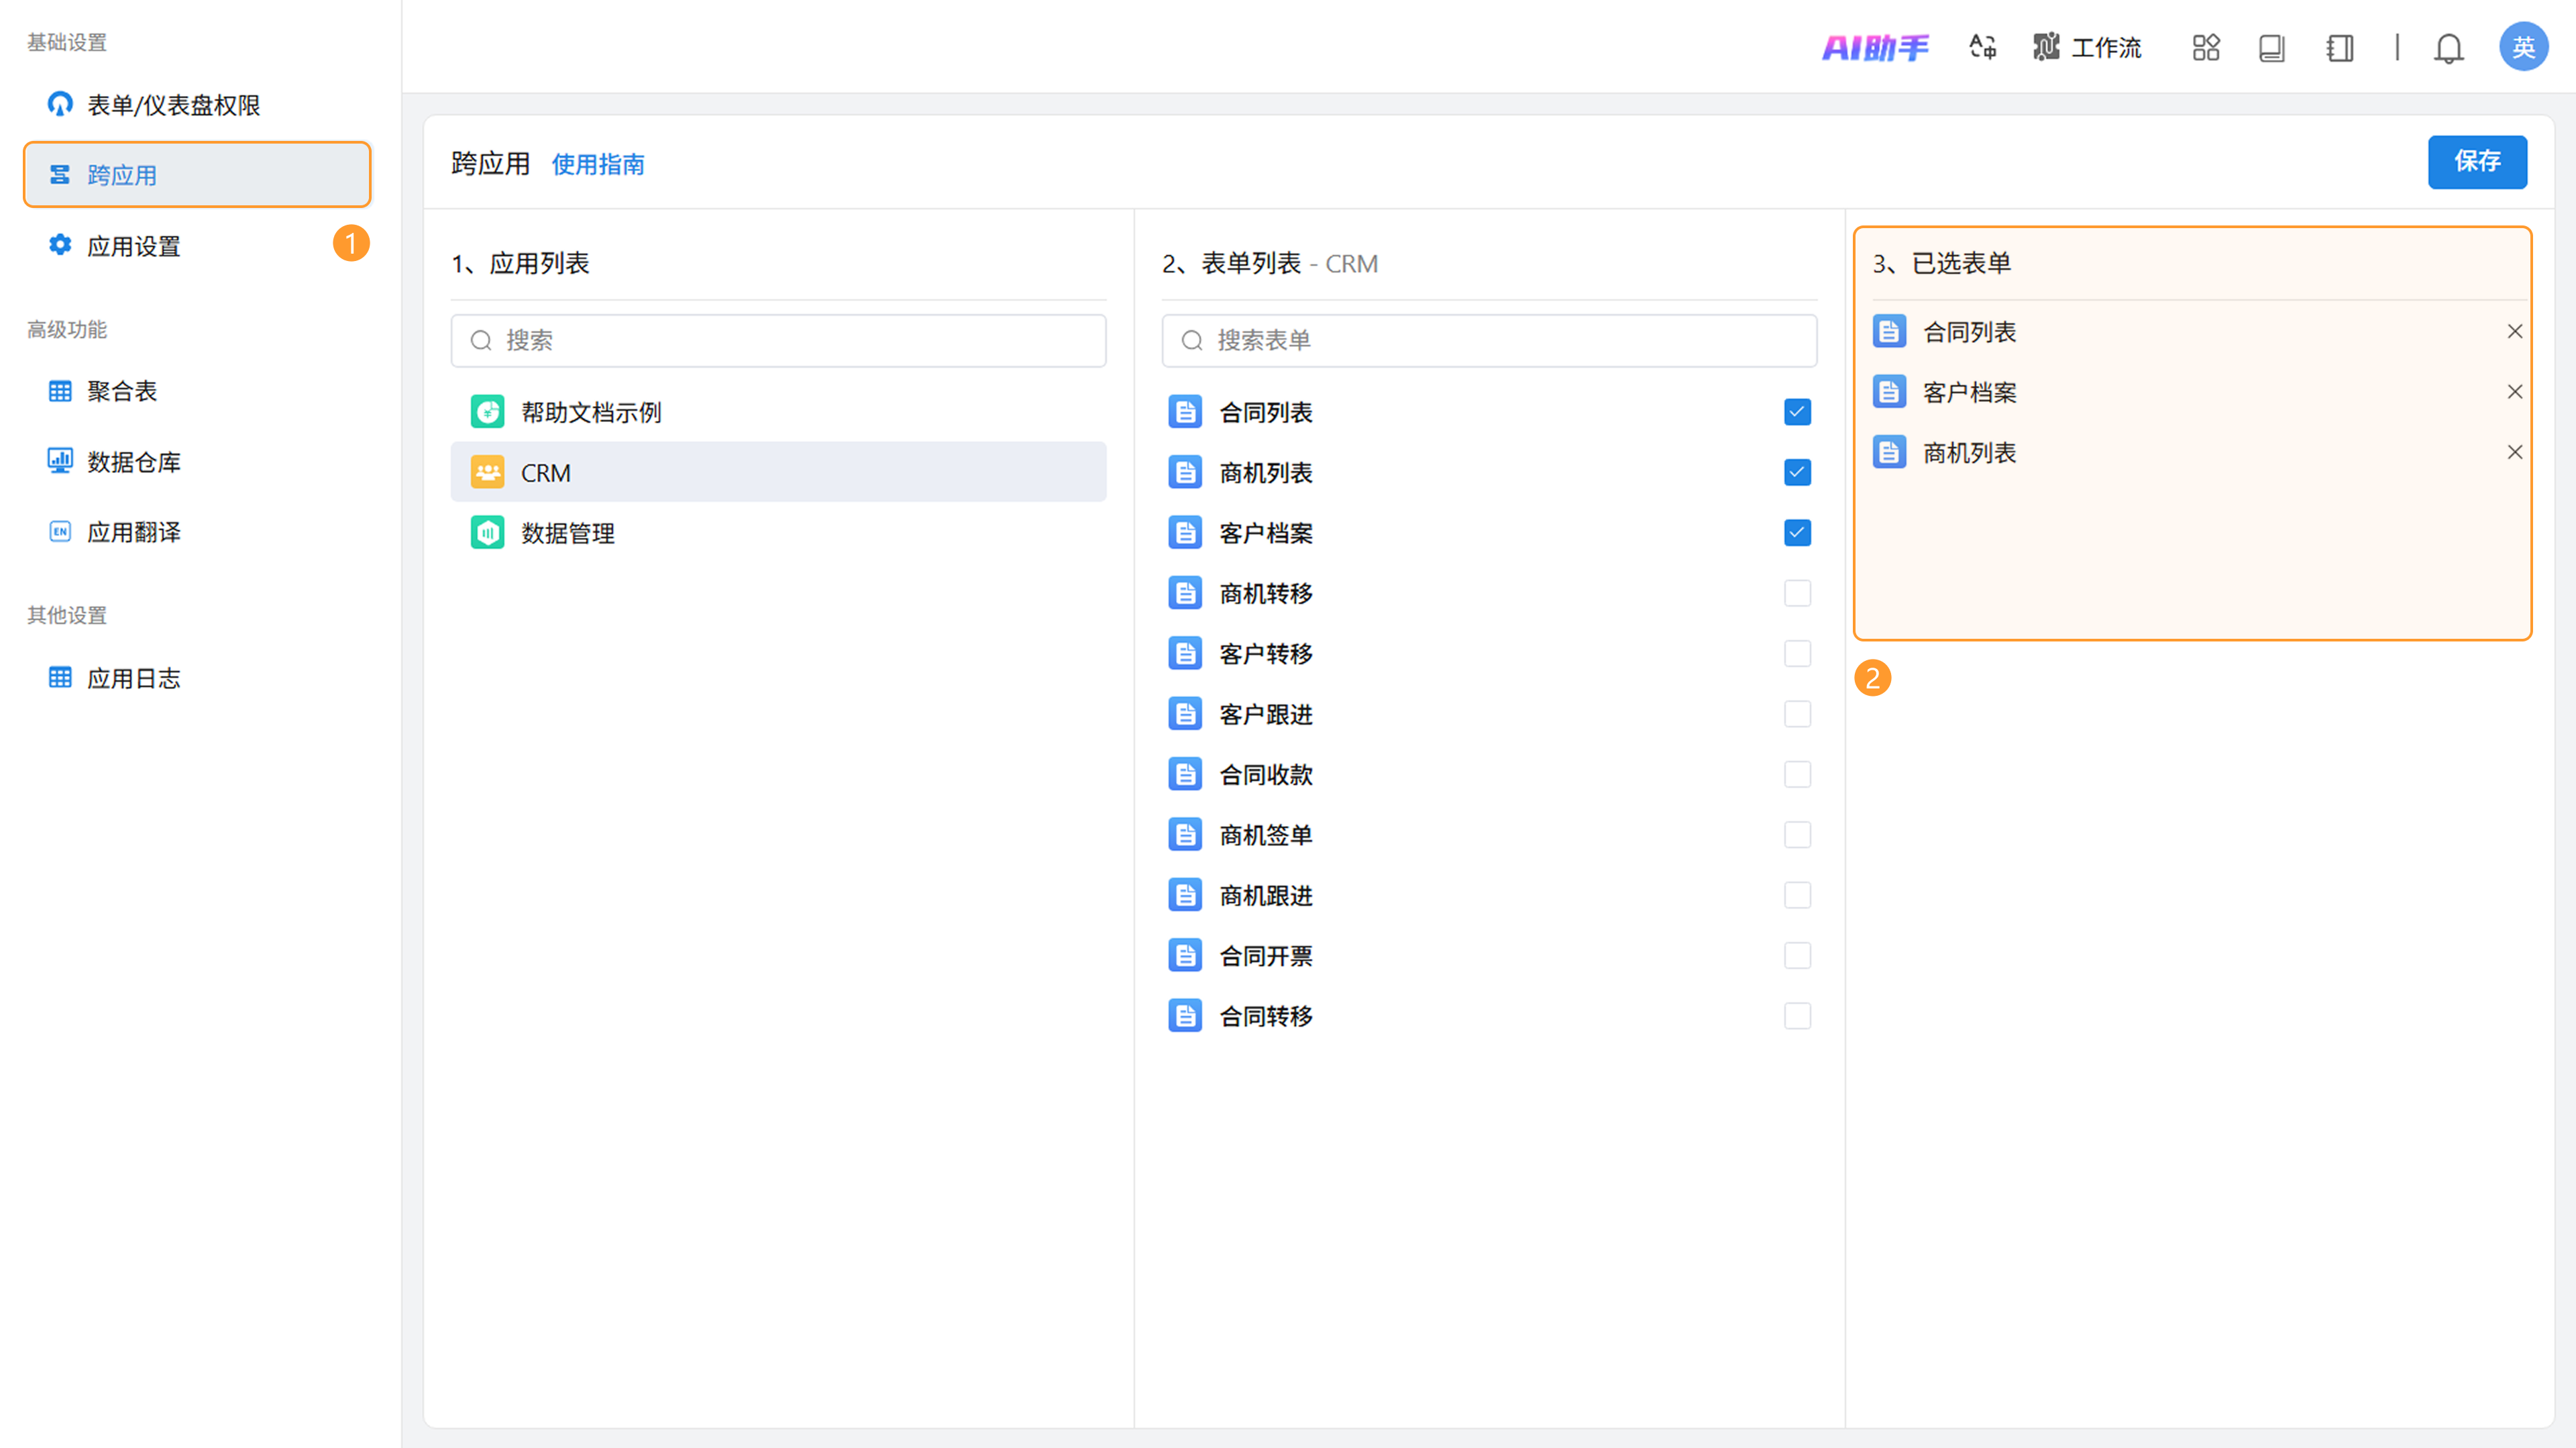Click the 保存 button
The width and height of the screenshot is (2576, 1448).
click(x=2476, y=162)
